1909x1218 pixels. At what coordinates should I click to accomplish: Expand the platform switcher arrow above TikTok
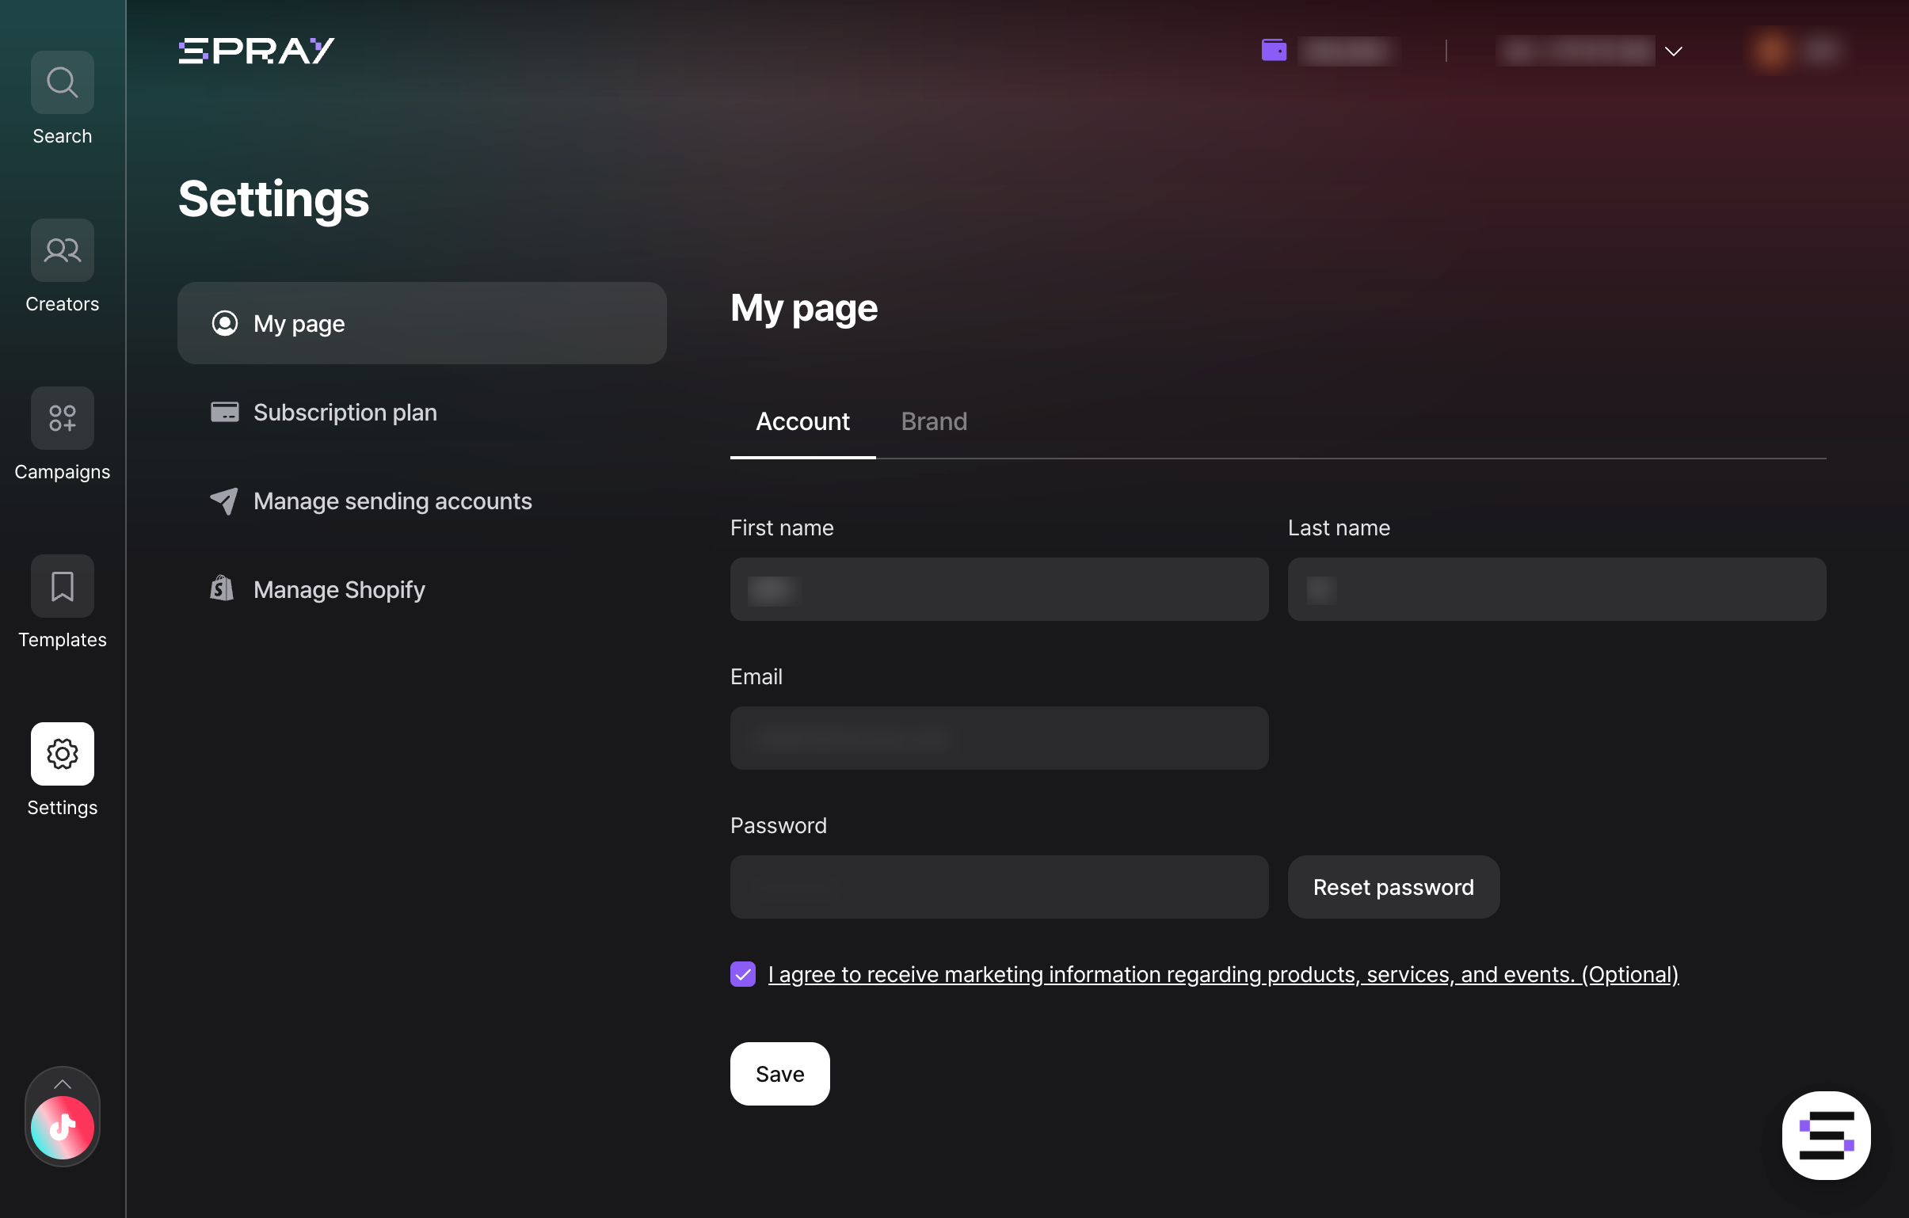(62, 1083)
